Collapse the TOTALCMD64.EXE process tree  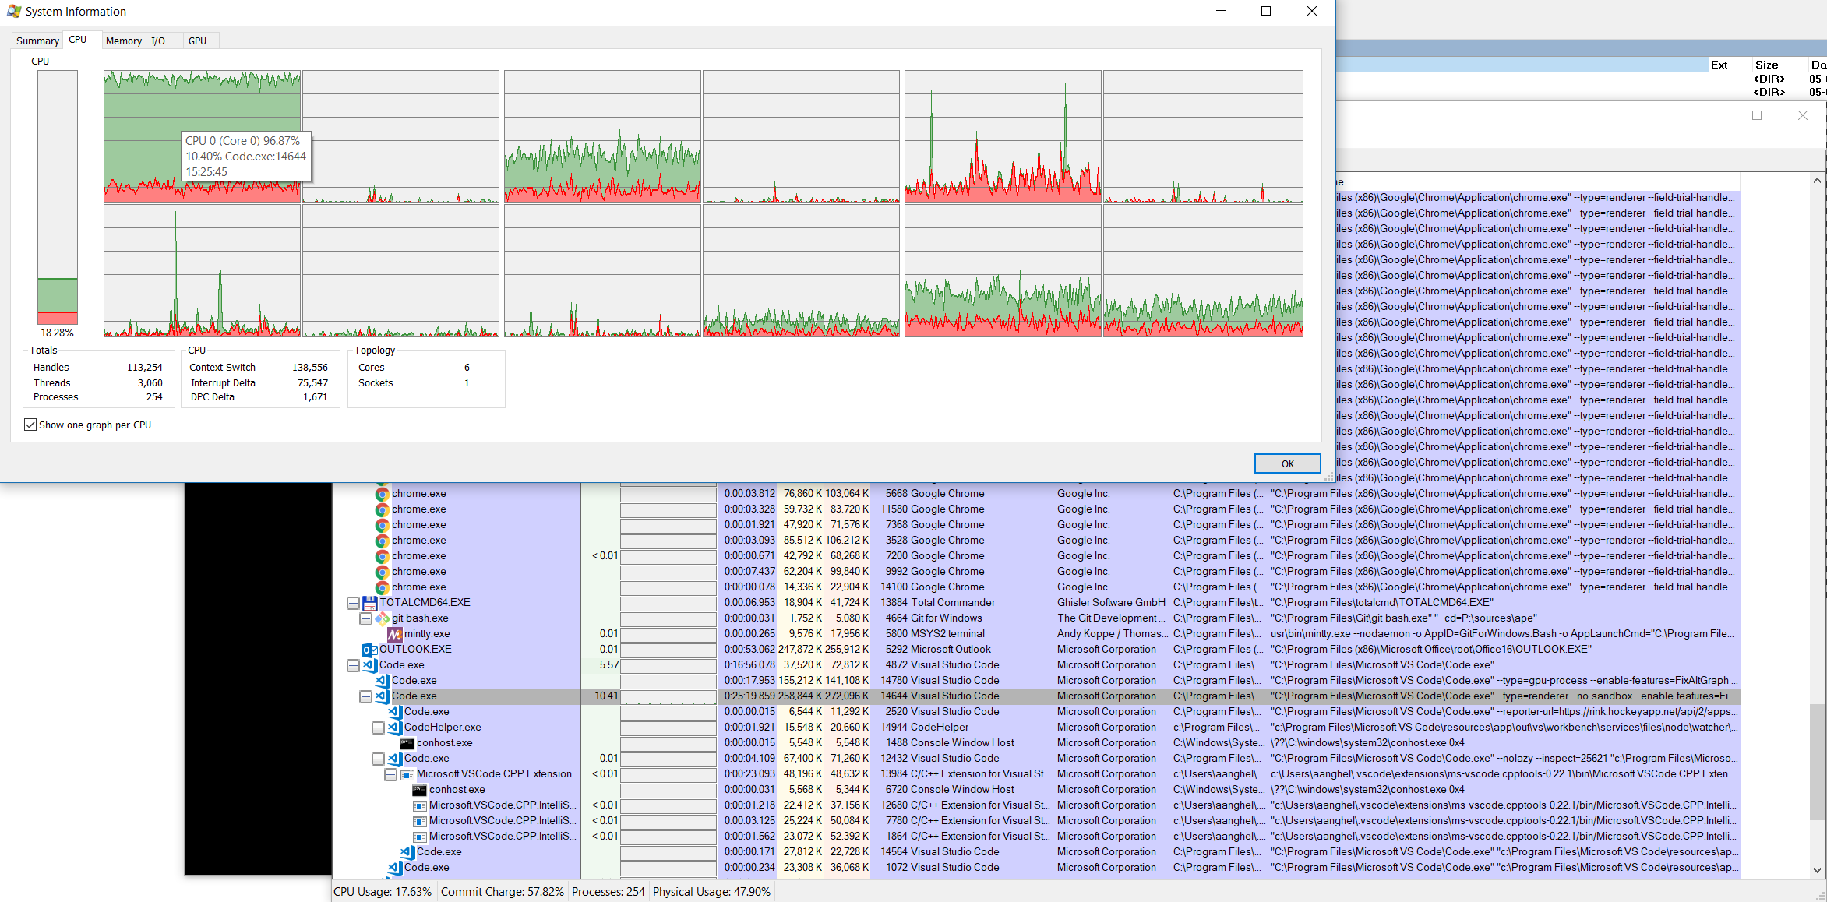[x=353, y=602]
